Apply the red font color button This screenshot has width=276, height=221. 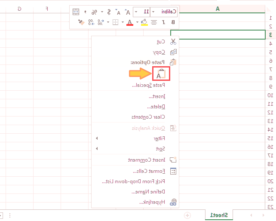pyautogui.click(x=130, y=22)
